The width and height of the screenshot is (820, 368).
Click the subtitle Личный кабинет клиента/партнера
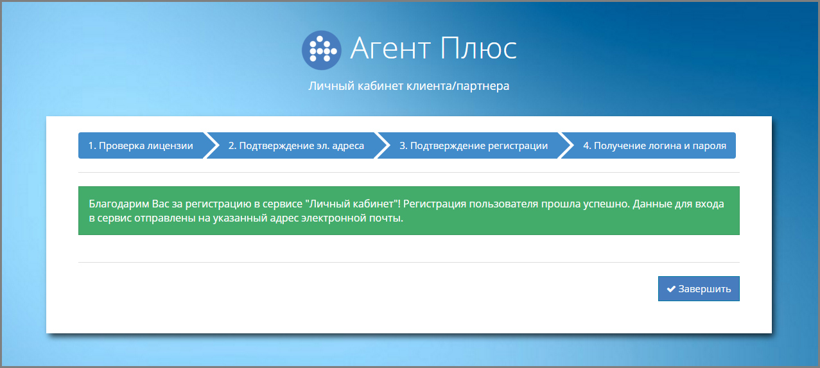pos(409,86)
